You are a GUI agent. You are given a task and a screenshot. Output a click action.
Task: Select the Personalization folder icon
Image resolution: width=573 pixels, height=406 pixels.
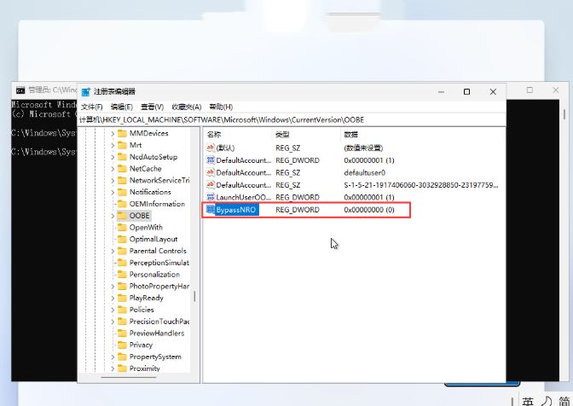click(x=122, y=275)
